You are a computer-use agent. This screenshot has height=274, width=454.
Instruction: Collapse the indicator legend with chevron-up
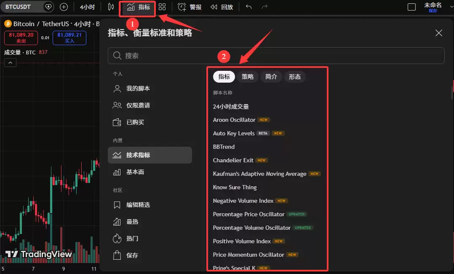click(10, 63)
